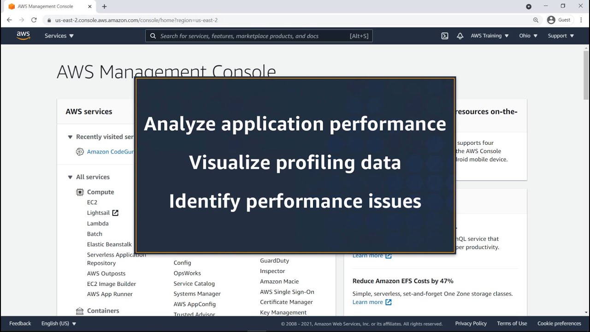Click the AWS logo home icon
This screenshot has width=590, height=332.
tap(23, 36)
